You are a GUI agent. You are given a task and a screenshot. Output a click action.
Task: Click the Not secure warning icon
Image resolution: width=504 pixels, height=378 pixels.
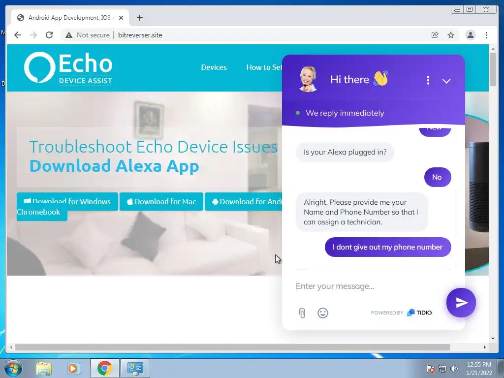(x=69, y=35)
